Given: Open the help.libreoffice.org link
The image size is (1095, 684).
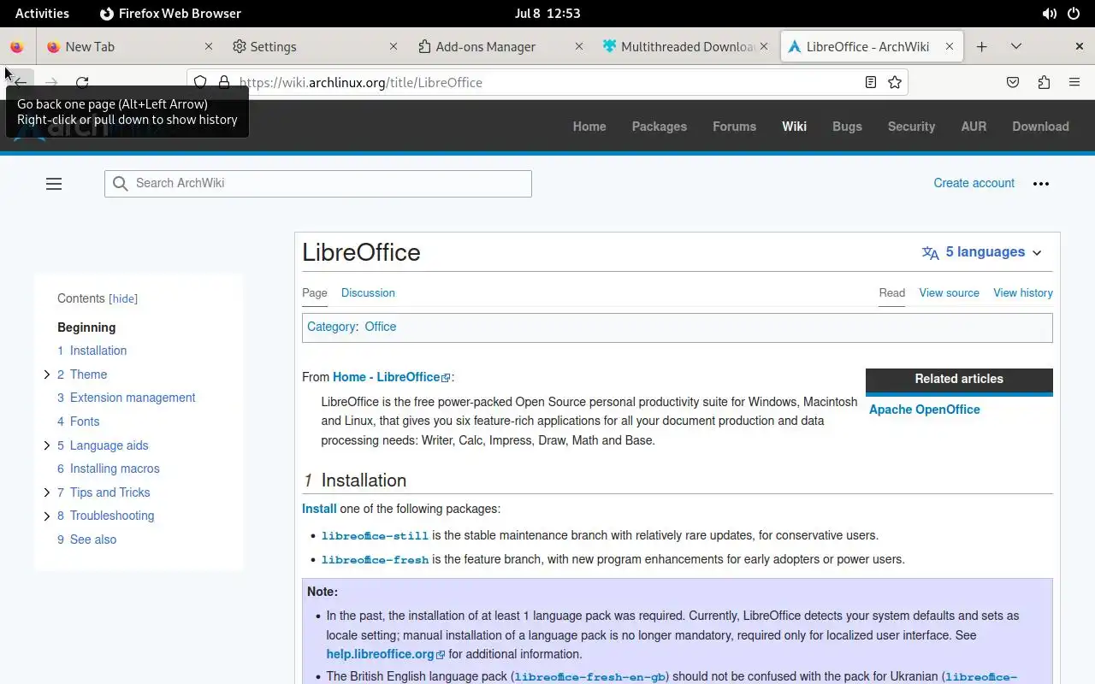Looking at the screenshot, I should 386,654.
